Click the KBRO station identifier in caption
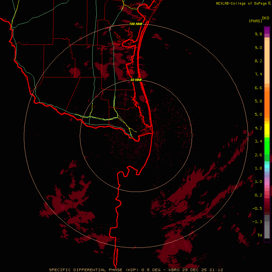 coord(174,270)
